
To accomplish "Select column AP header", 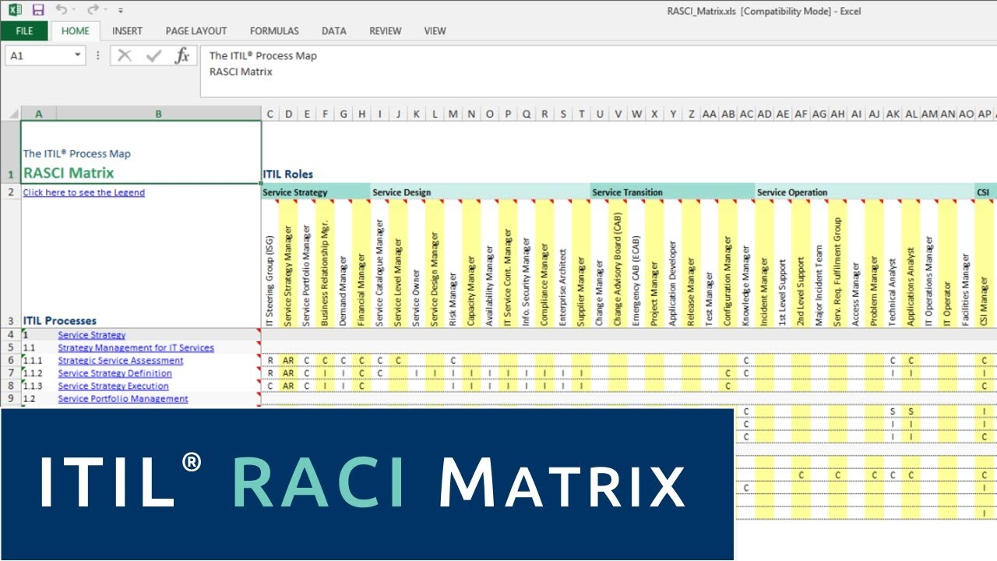I will click(x=985, y=114).
